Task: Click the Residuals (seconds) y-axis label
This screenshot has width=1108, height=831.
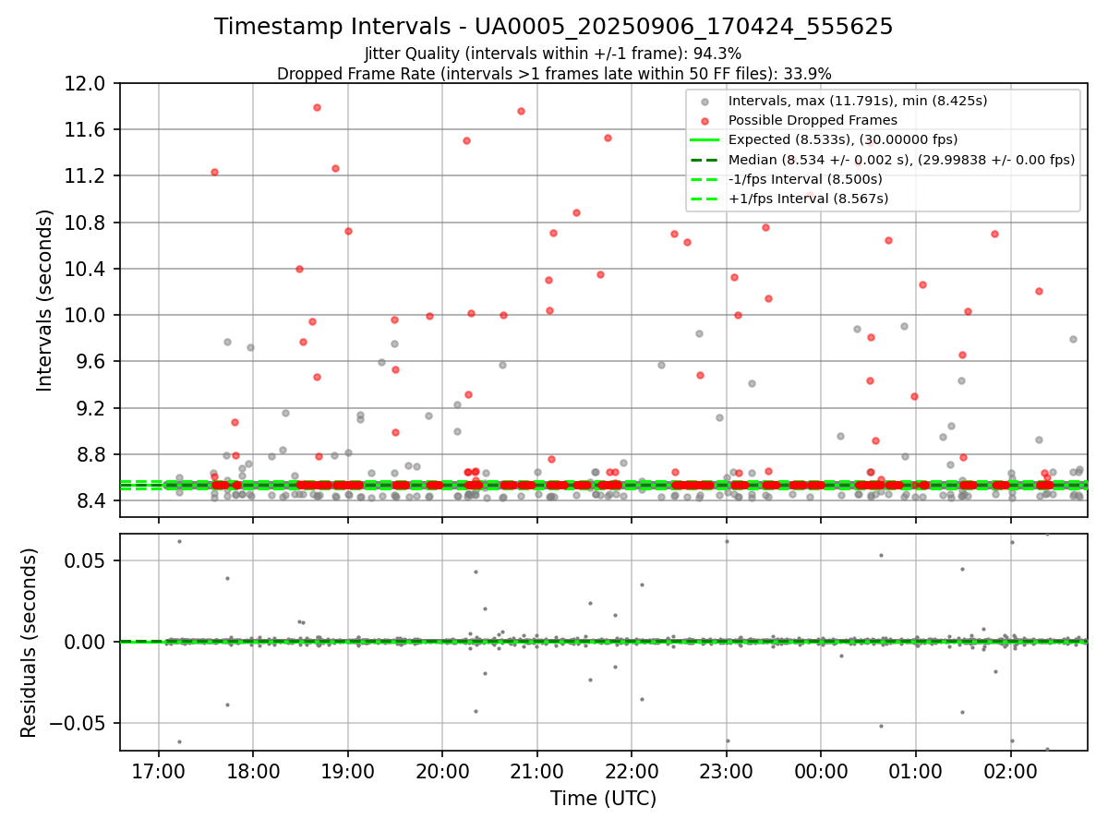Action: coord(29,643)
